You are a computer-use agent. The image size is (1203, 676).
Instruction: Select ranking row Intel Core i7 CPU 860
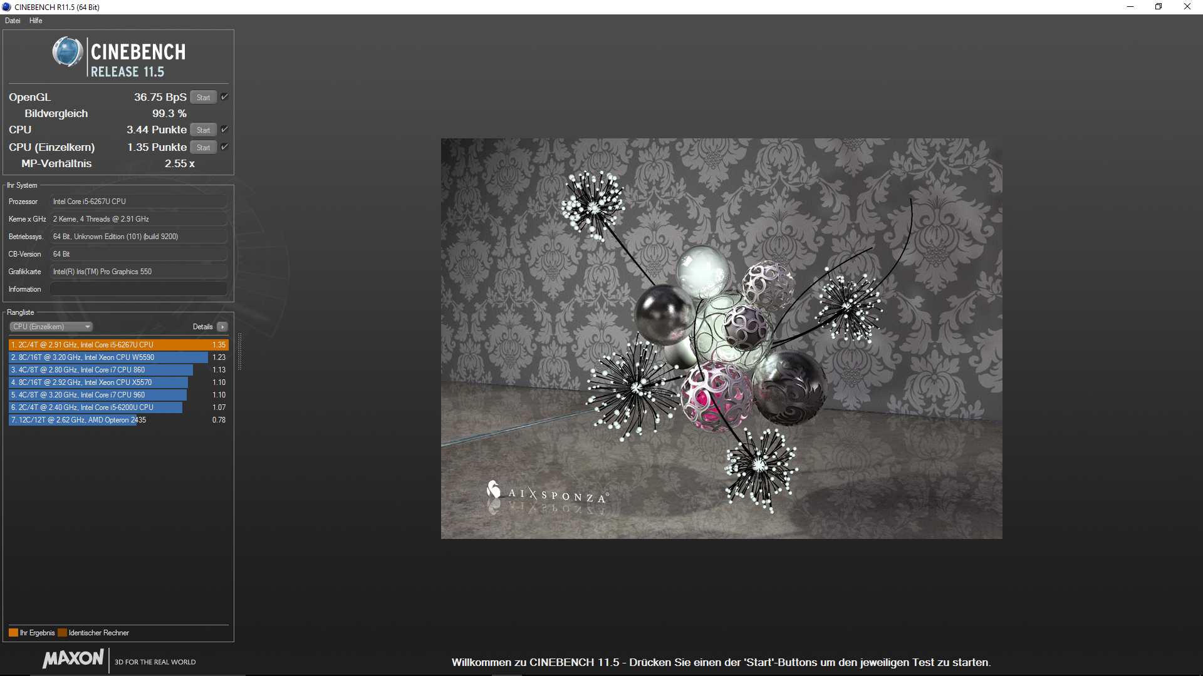tap(118, 370)
